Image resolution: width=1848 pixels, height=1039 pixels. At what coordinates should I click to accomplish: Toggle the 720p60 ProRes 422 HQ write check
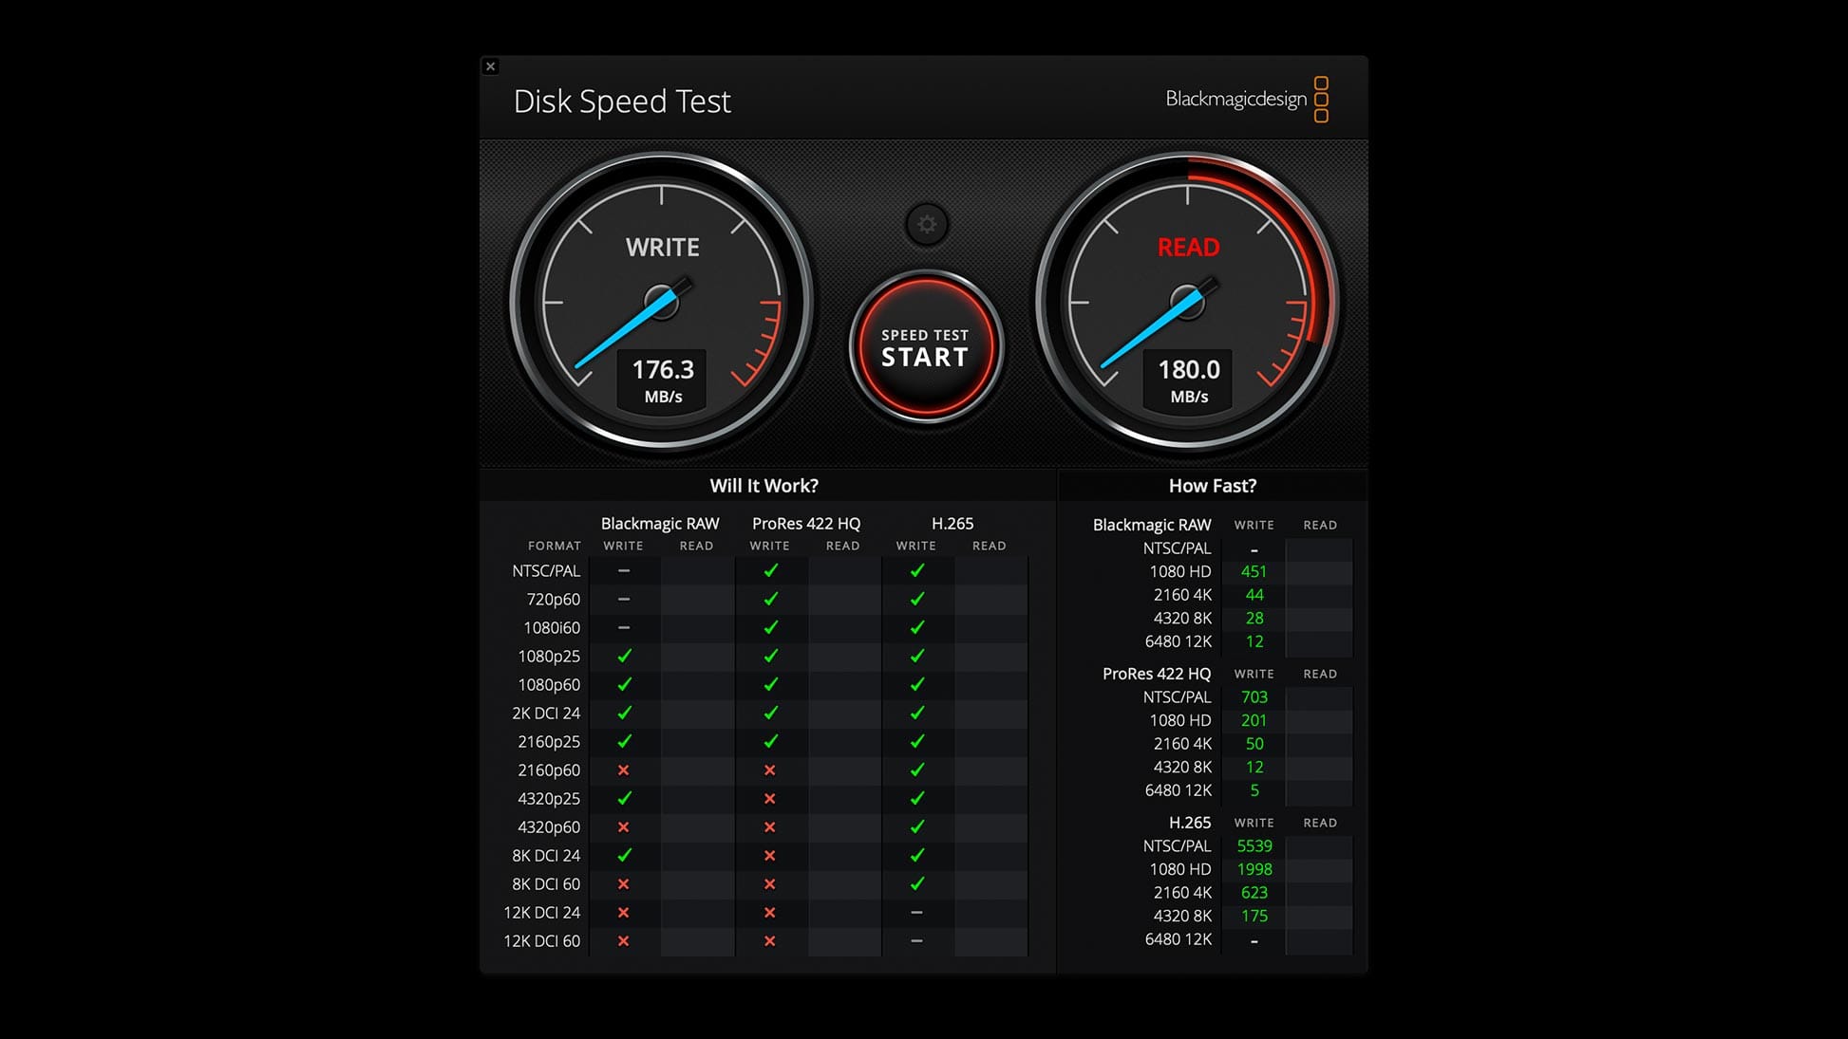click(769, 599)
